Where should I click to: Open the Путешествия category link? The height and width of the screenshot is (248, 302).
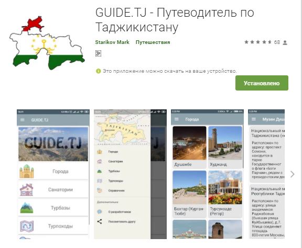click(x=153, y=42)
